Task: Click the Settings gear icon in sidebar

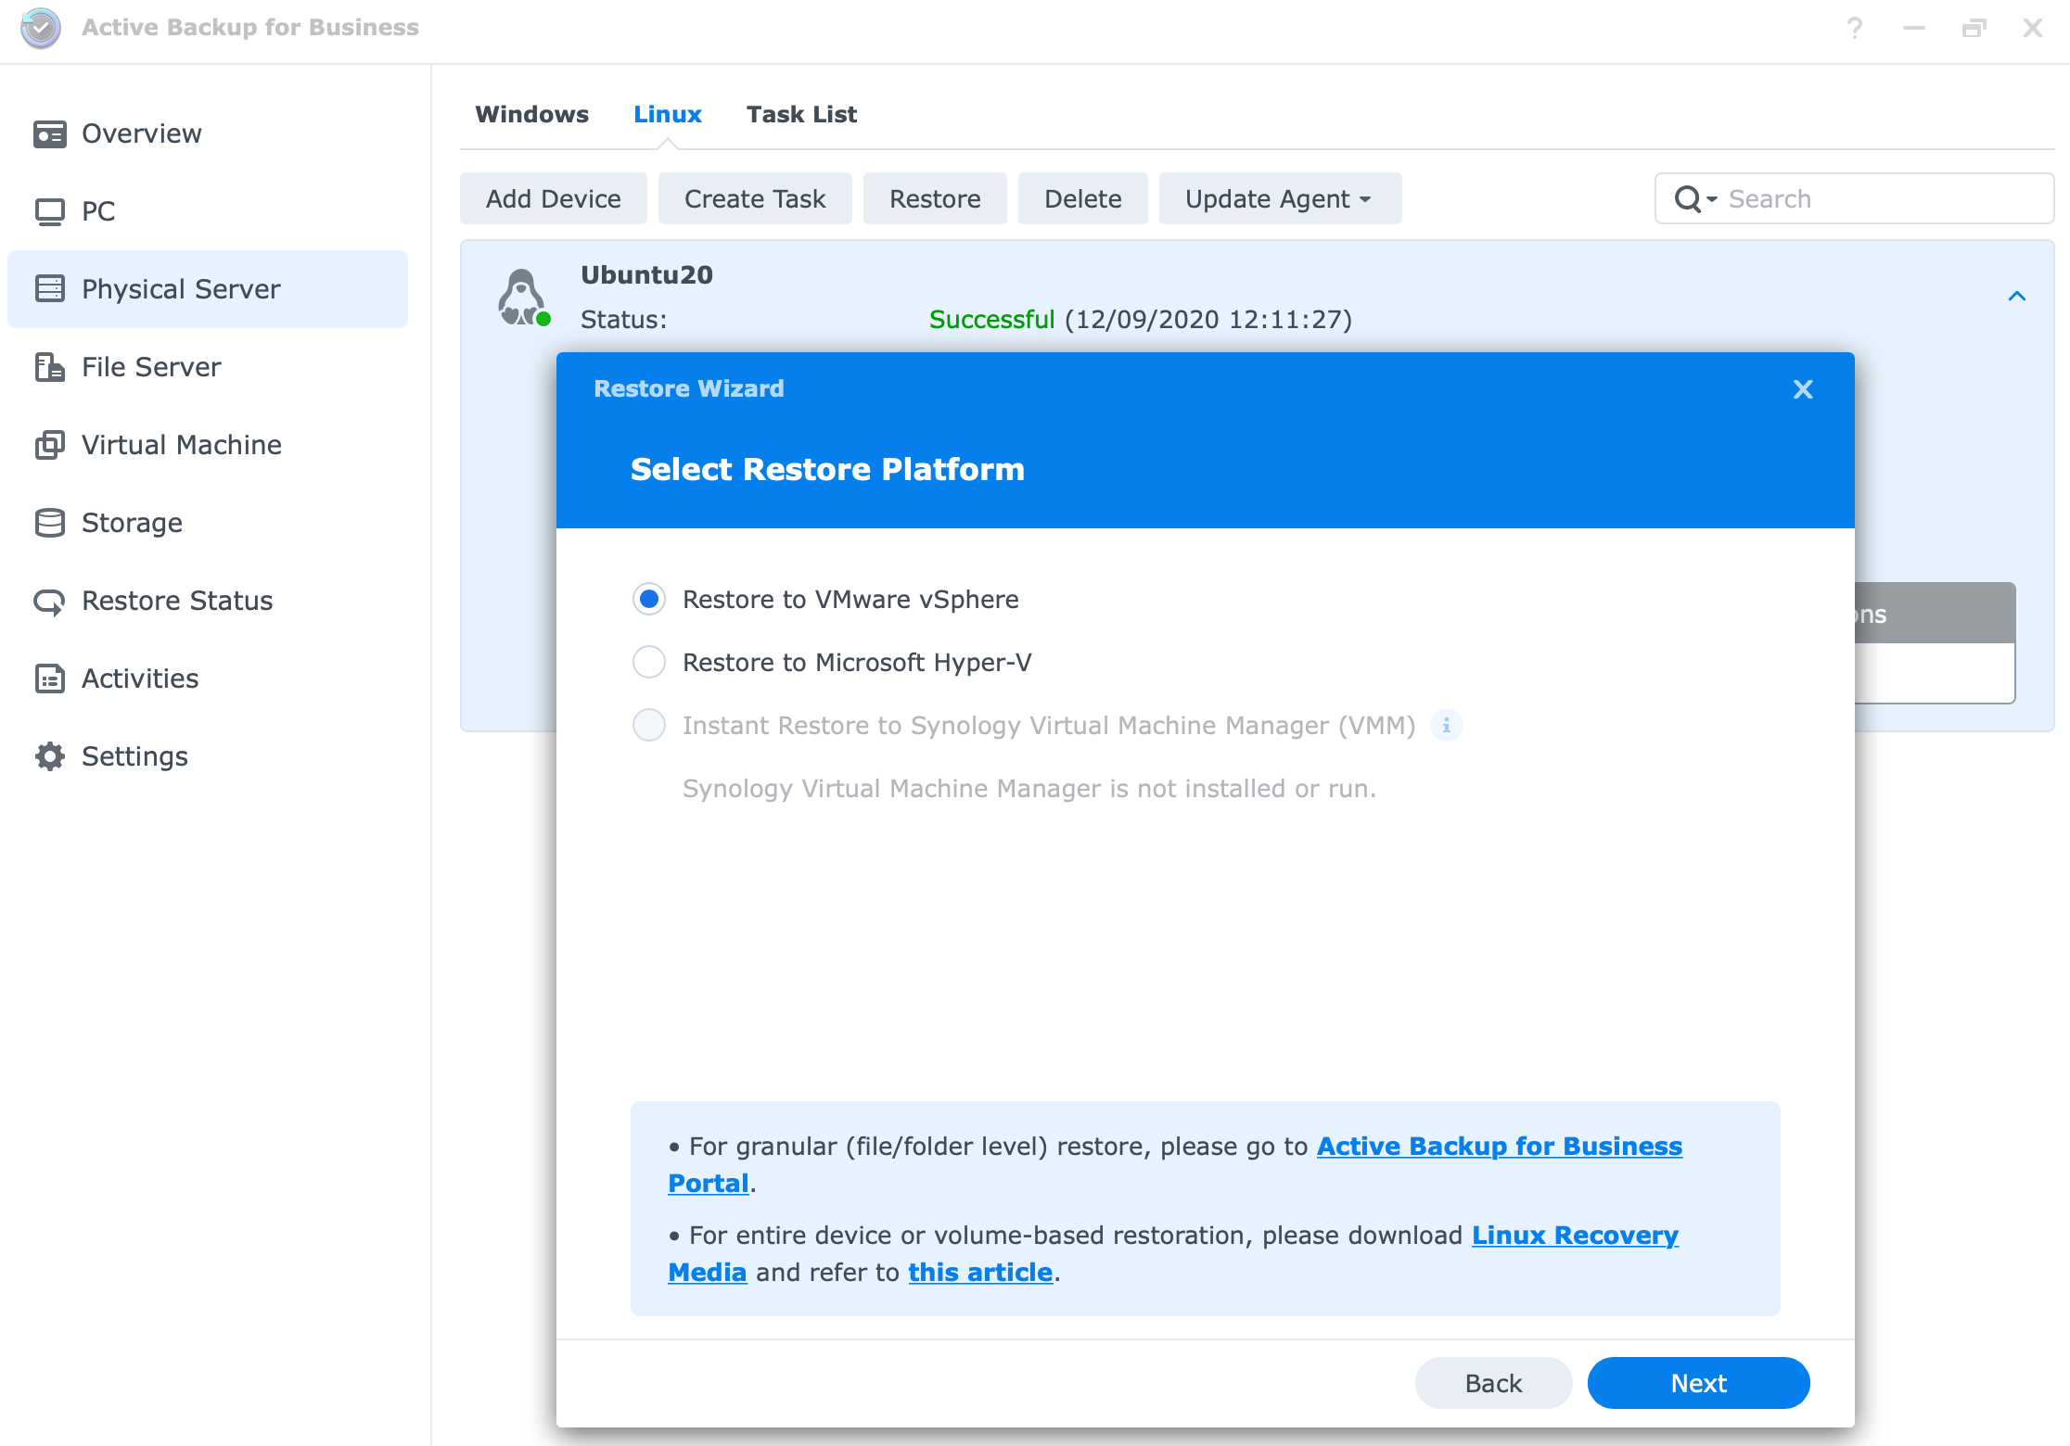Action: pos(50,756)
